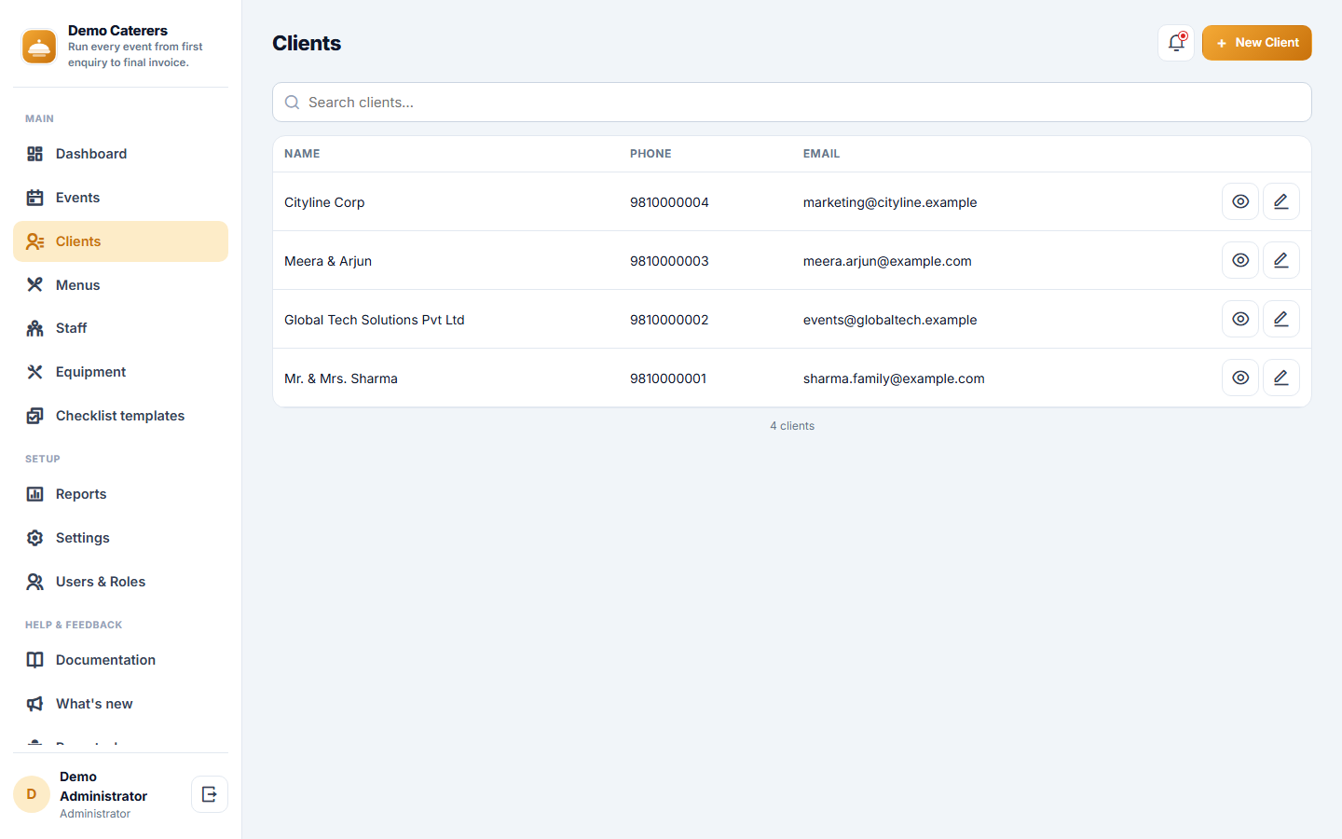
Task: Go to Events in the sidebar
Action: 120,198
